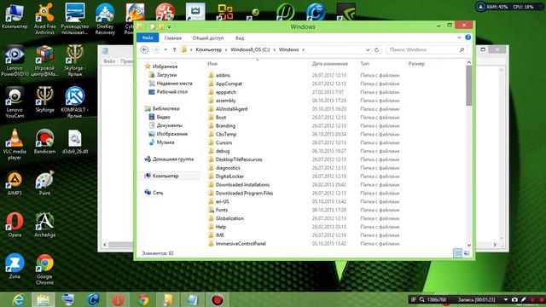Click the Explorer back arrow button

coord(144,49)
